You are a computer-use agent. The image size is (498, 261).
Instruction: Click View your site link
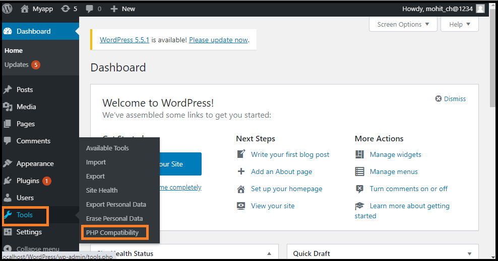click(x=273, y=206)
